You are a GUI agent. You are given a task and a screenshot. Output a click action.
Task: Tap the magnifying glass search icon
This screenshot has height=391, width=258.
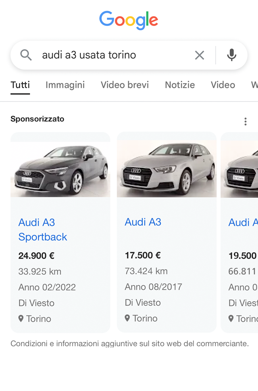click(26, 55)
